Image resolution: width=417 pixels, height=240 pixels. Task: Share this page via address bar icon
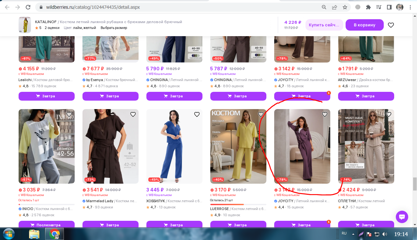(335, 7)
